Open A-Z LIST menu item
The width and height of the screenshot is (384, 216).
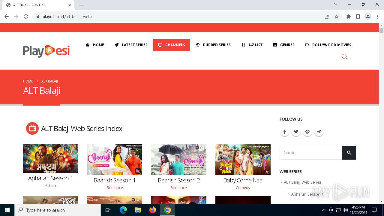[252, 45]
